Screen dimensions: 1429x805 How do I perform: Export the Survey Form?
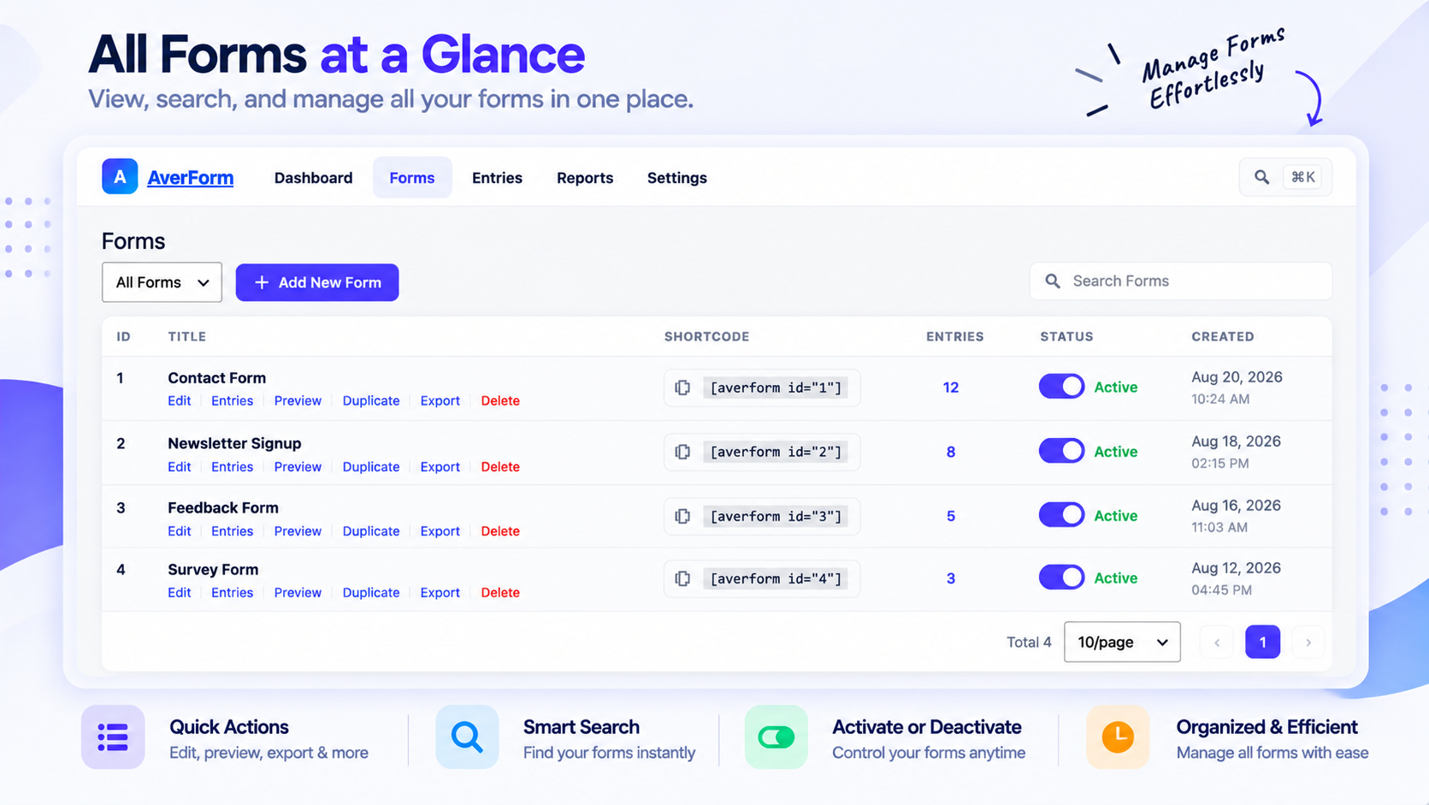[440, 592]
